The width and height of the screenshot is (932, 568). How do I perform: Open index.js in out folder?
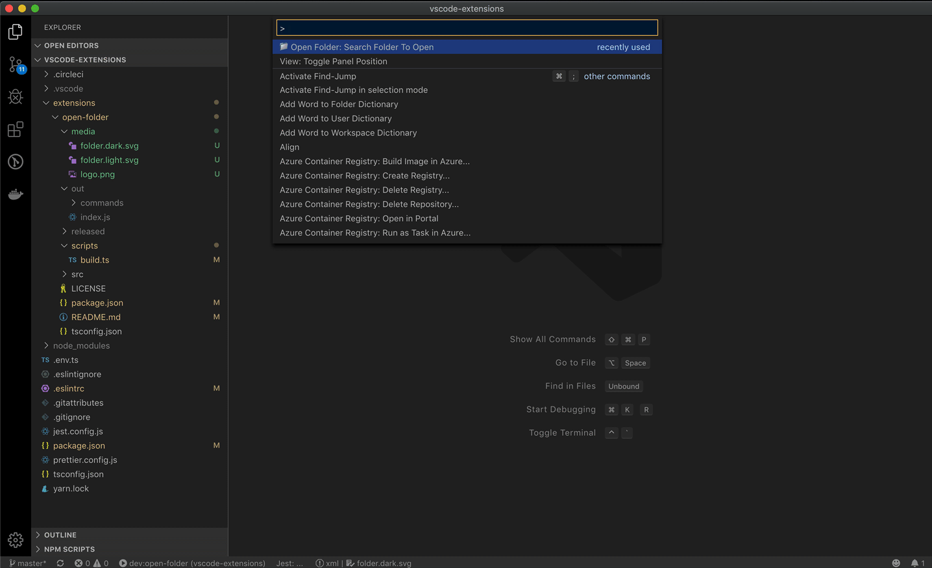[130, 217]
